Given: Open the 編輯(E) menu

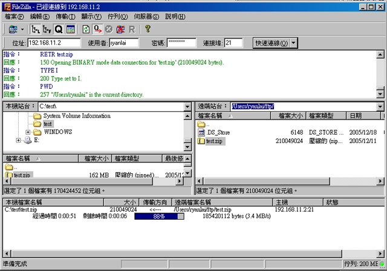Looking at the screenshot, I should coord(40,17).
